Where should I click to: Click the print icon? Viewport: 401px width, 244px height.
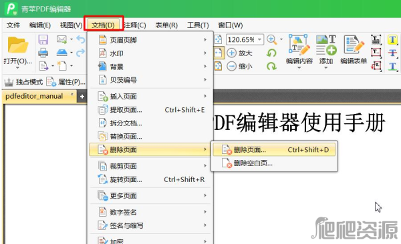[x=43, y=53]
